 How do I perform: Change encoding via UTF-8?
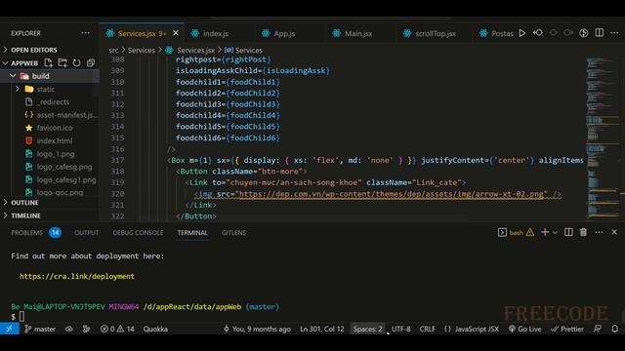pos(401,329)
